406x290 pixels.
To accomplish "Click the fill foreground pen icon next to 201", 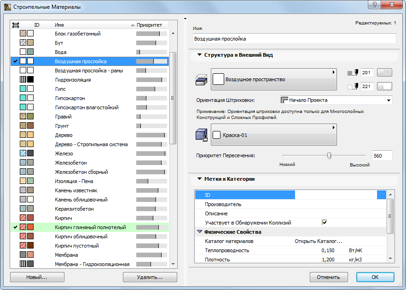I will (353, 73).
